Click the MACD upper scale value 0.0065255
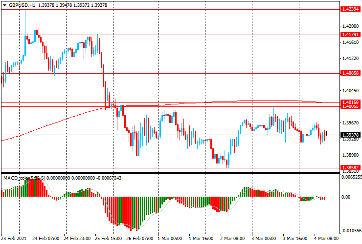This screenshot has height=244, width=362. point(351,177)
